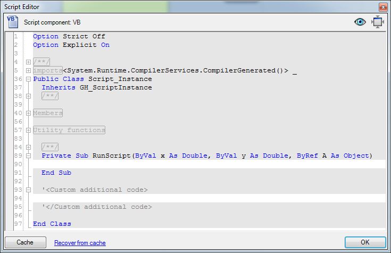The width and height of the screenshot is (391, 253).
Task: Click line number 89 in the gutter
Action: 18,156
